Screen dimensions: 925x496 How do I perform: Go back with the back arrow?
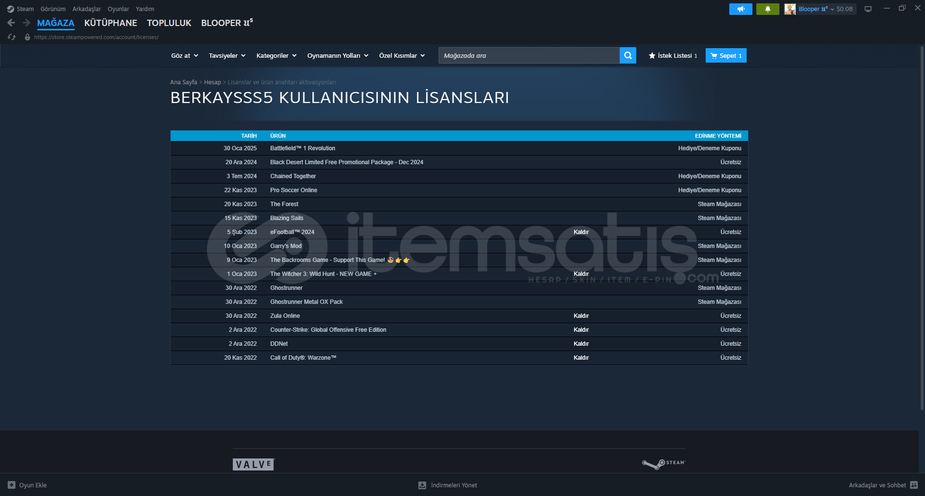click(x=12, y=23)
